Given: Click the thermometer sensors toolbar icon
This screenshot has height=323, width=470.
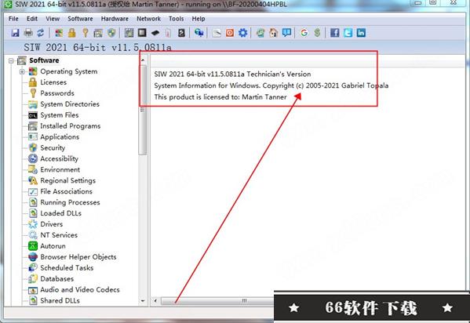Looking at the screenshot, I should 168,33.
